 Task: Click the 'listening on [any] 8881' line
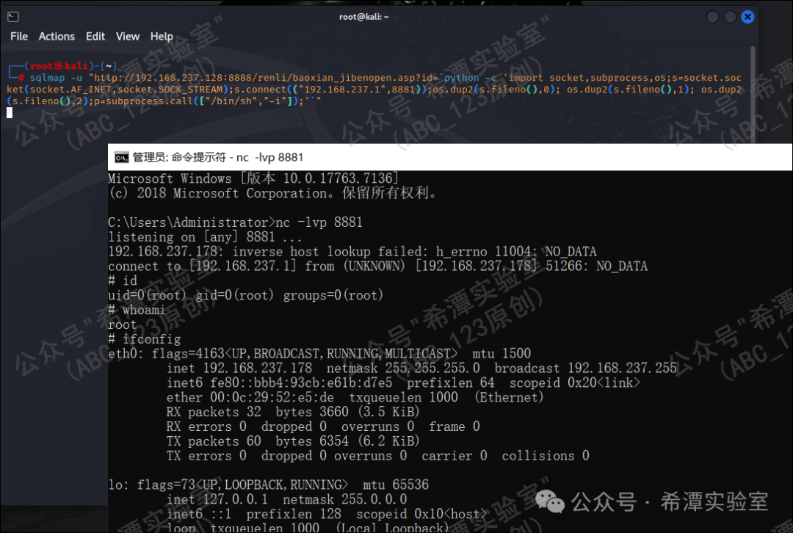[205, 236]
